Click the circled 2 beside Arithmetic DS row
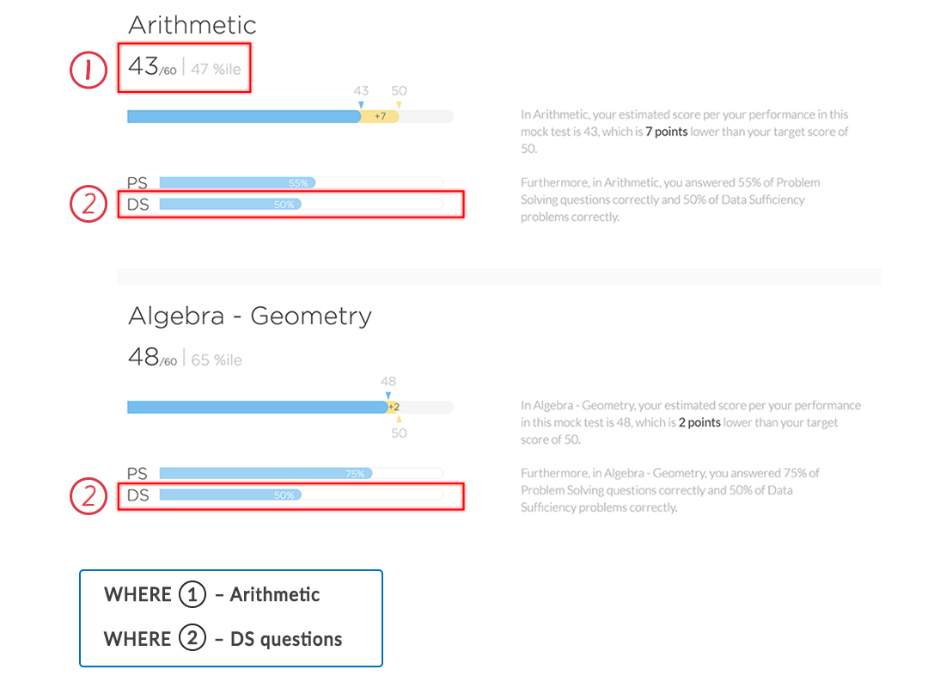This screenshot has height=688, width=928. 89,204
